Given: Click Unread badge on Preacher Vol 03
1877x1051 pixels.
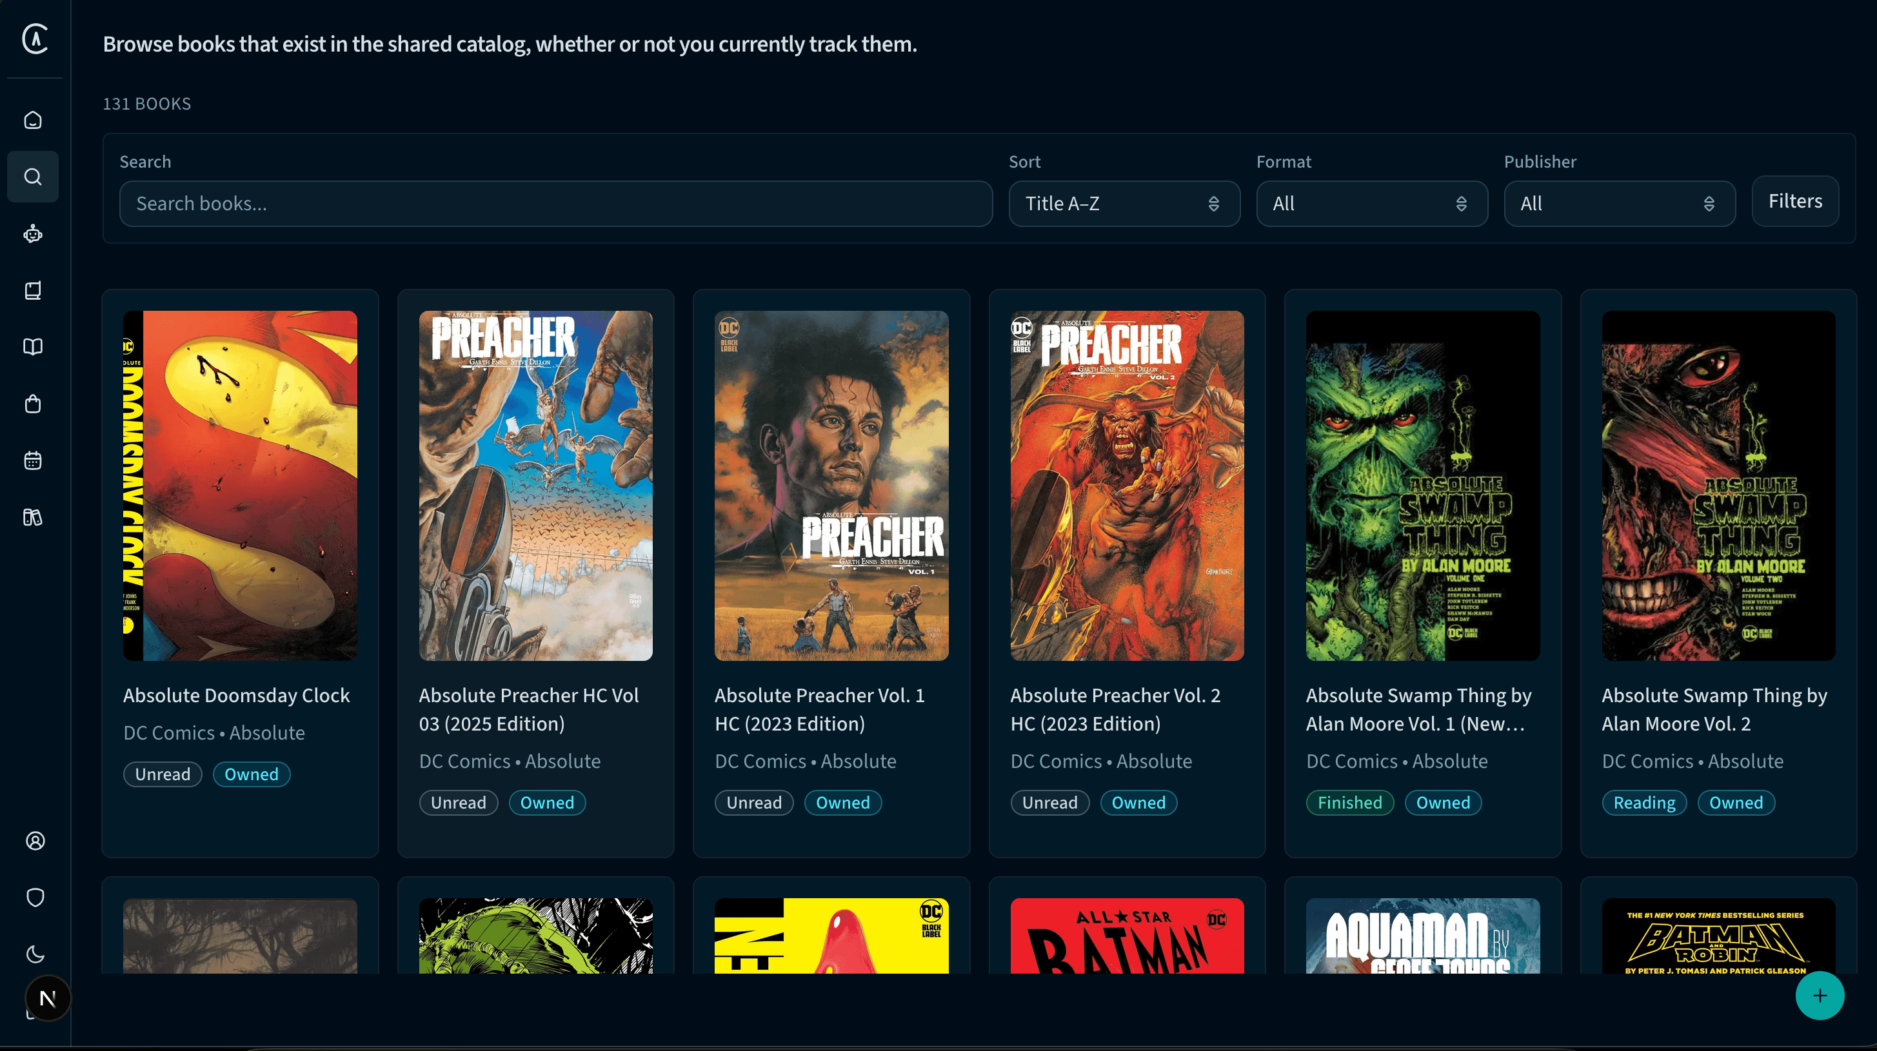Looking at the screenshot, I should (x=459, y=803).
